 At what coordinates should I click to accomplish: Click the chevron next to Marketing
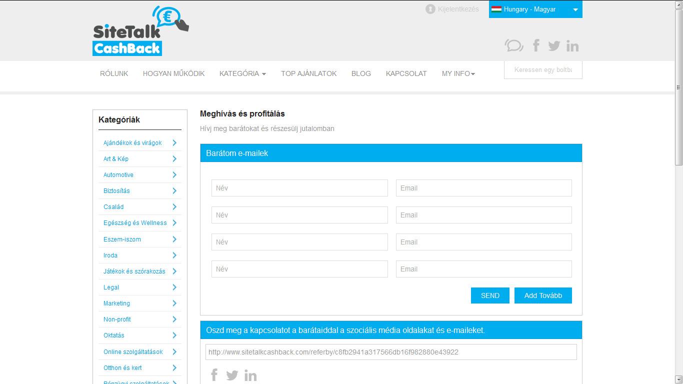174,303
